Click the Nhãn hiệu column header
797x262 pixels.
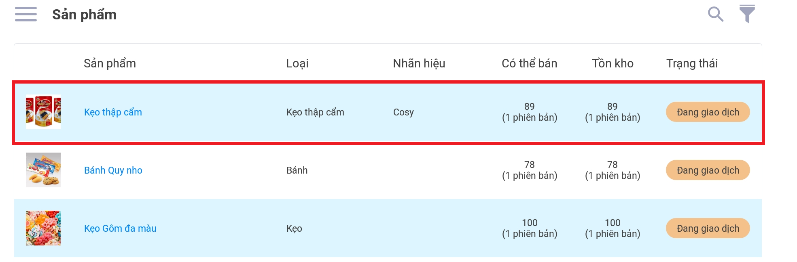coord(419,63)
